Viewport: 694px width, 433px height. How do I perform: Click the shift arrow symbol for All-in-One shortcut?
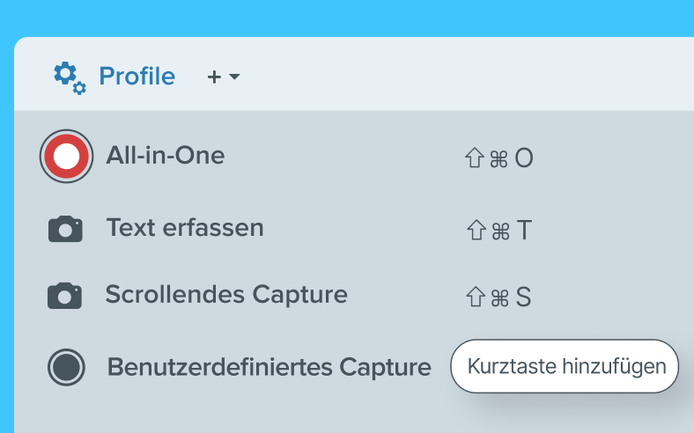(x=475, y=158)
